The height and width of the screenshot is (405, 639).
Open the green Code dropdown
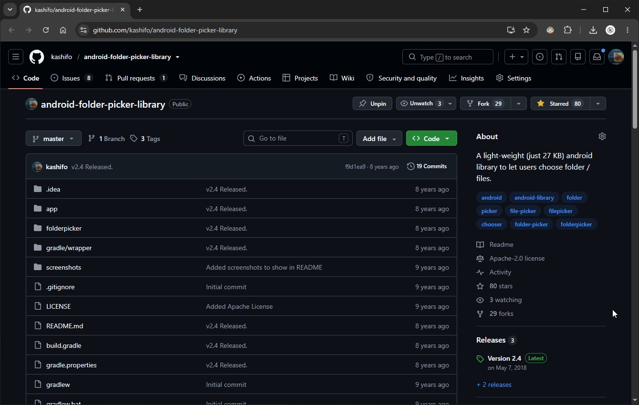tap(431, 139)
